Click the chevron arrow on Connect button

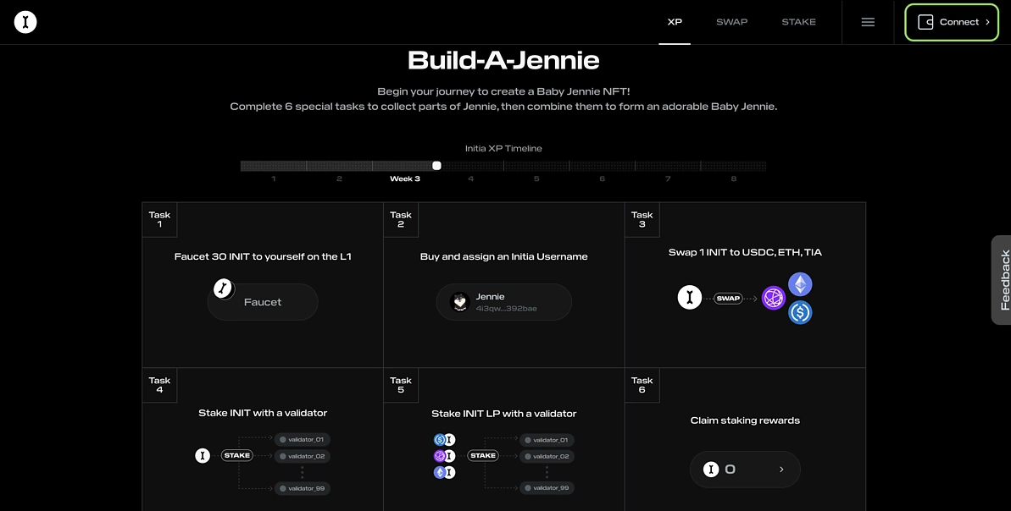[987, 22]
